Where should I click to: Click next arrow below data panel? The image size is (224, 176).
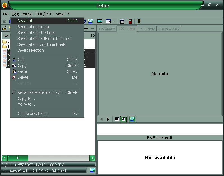point(108,119)
